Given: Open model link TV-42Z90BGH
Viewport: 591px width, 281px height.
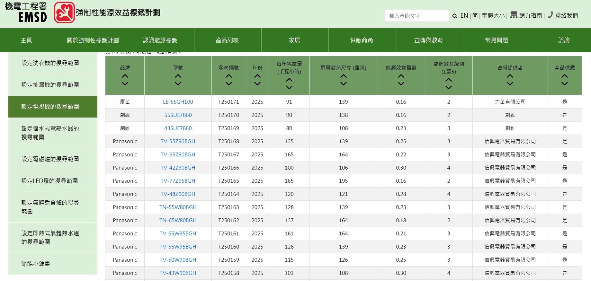Looking at the screenshot, I should (178, 168).
